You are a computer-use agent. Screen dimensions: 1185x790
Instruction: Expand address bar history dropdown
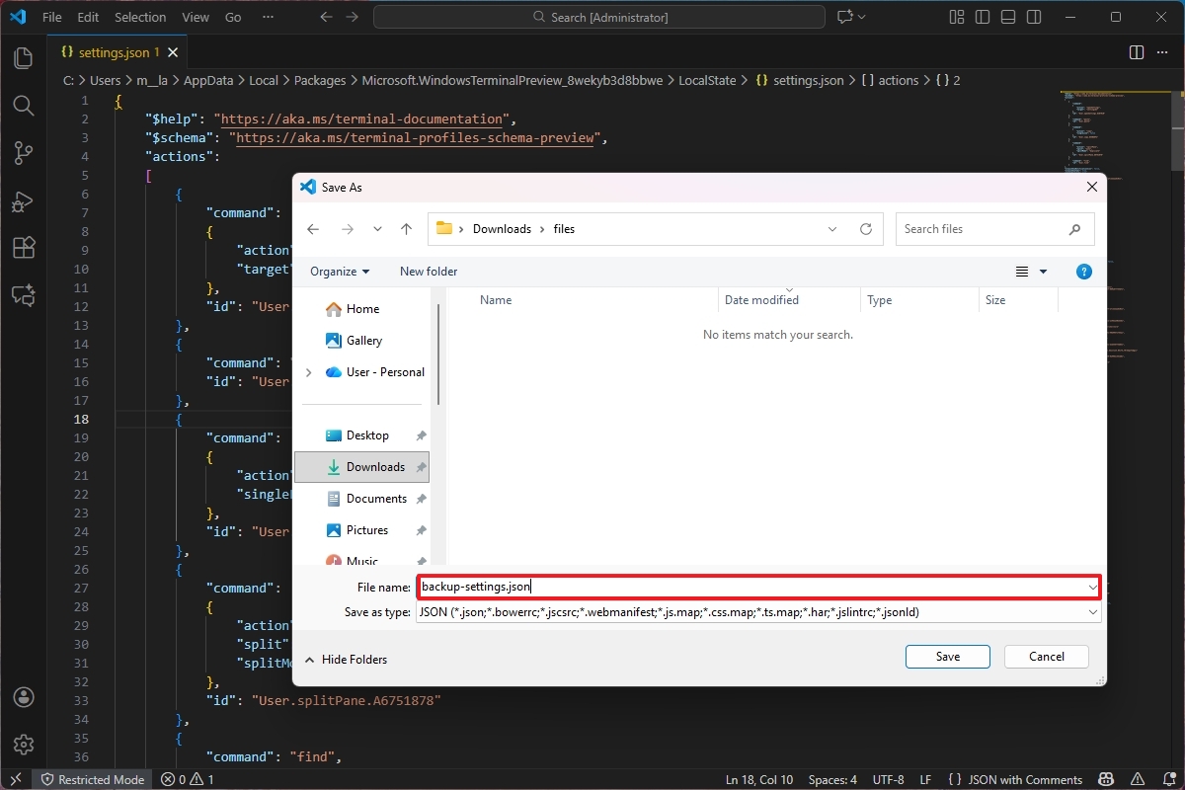click(x=834, y=229)
